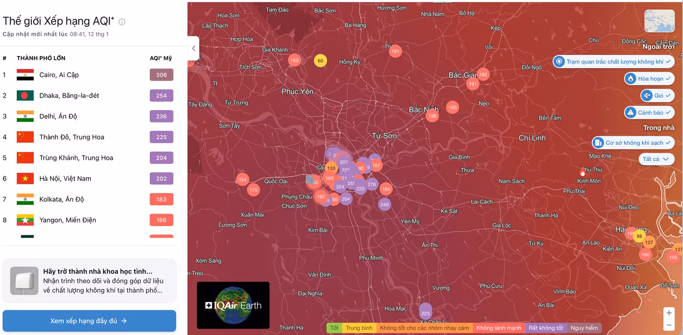Click AQI value 202 for Hà Nội
This screenshot has width=683, height=335.
click(162, 179)
